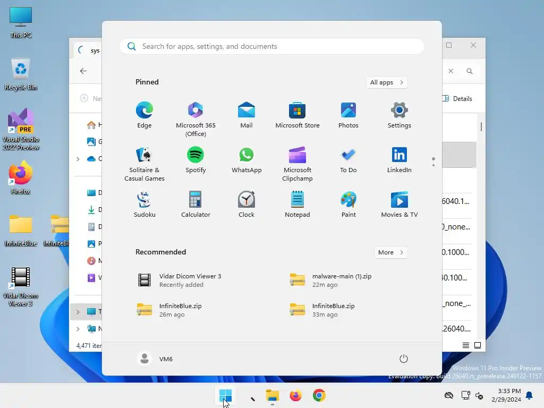Open the Mail app
Screen dimensions: 544x408
[x=246, y=115]
